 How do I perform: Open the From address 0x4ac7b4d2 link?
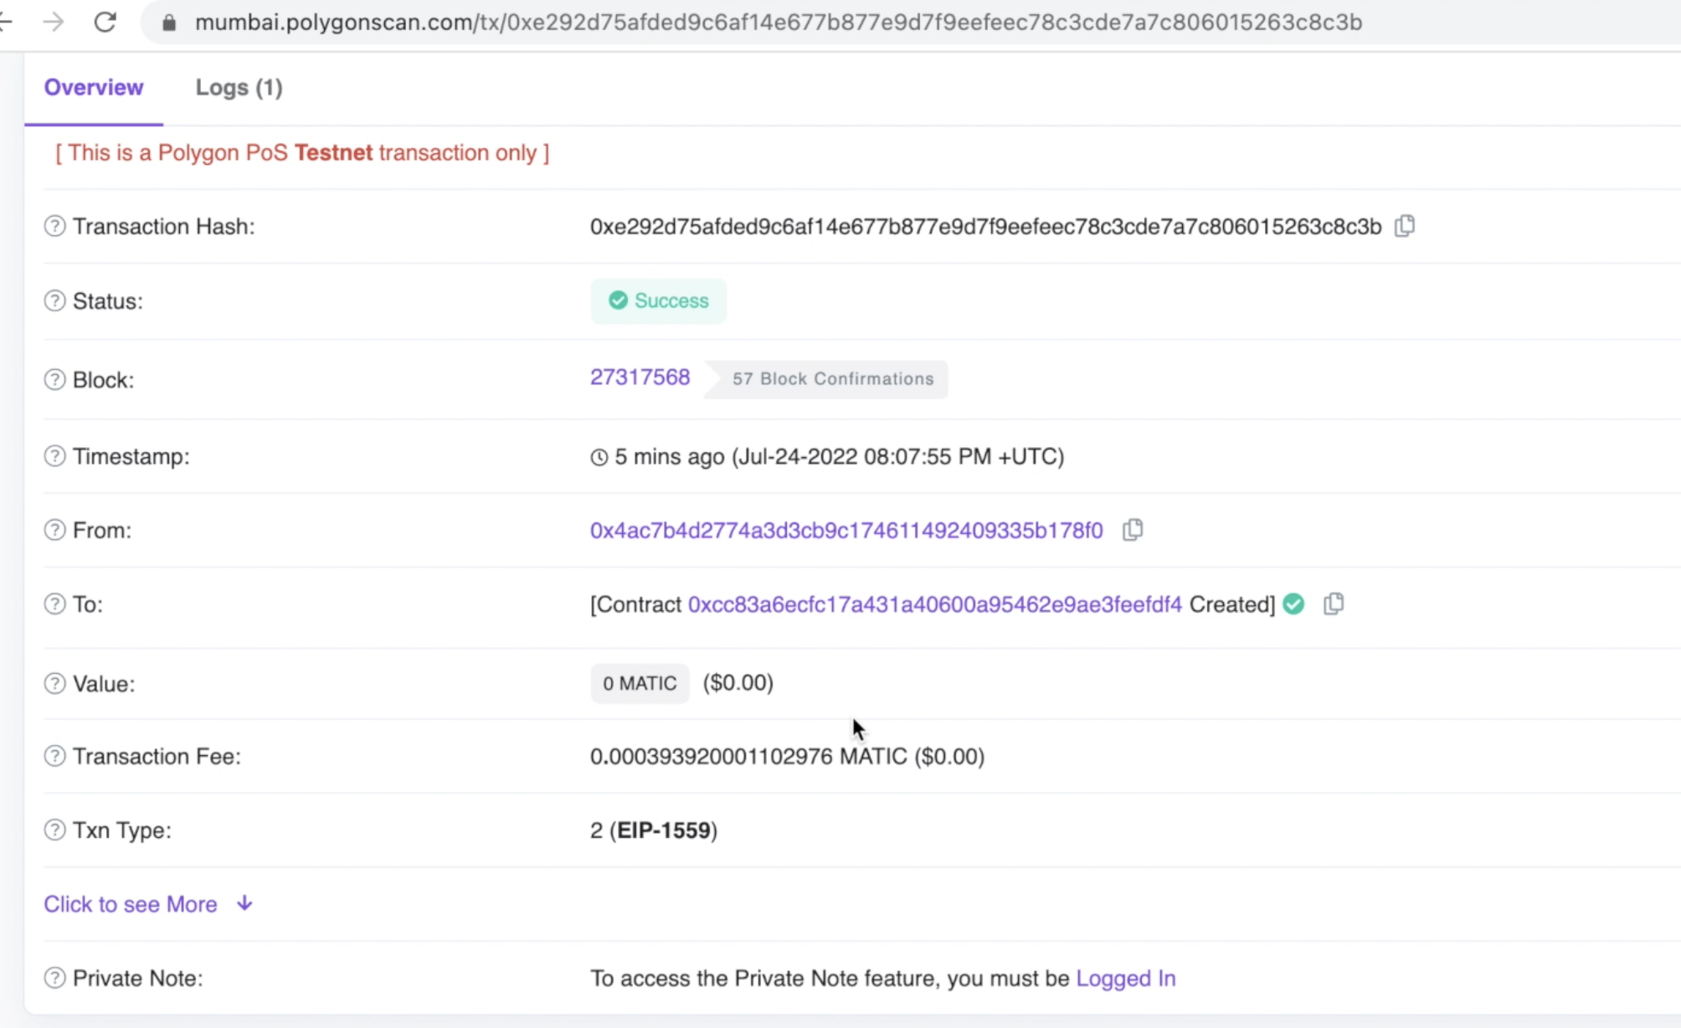[x=846, y=530]
